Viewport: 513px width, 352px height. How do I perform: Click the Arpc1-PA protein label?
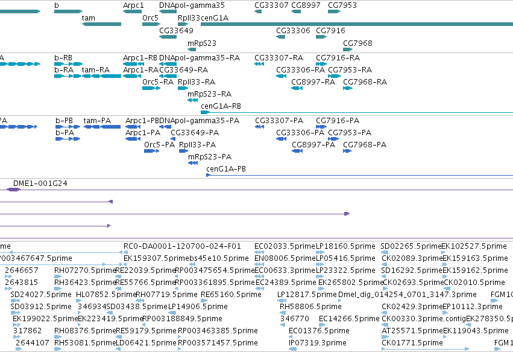[x=143, y=133]
